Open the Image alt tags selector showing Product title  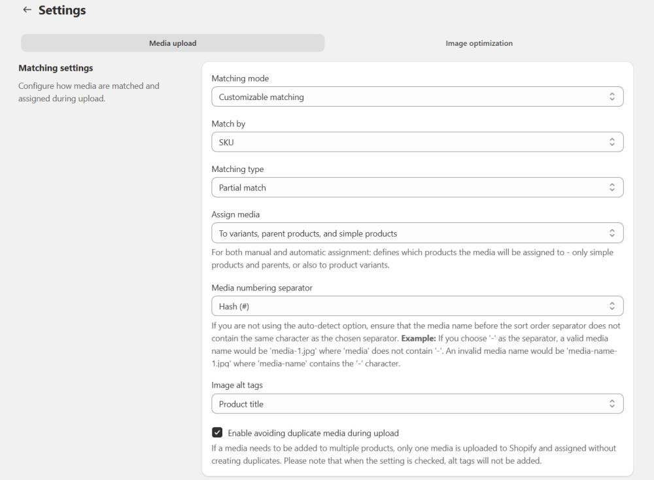417,403
